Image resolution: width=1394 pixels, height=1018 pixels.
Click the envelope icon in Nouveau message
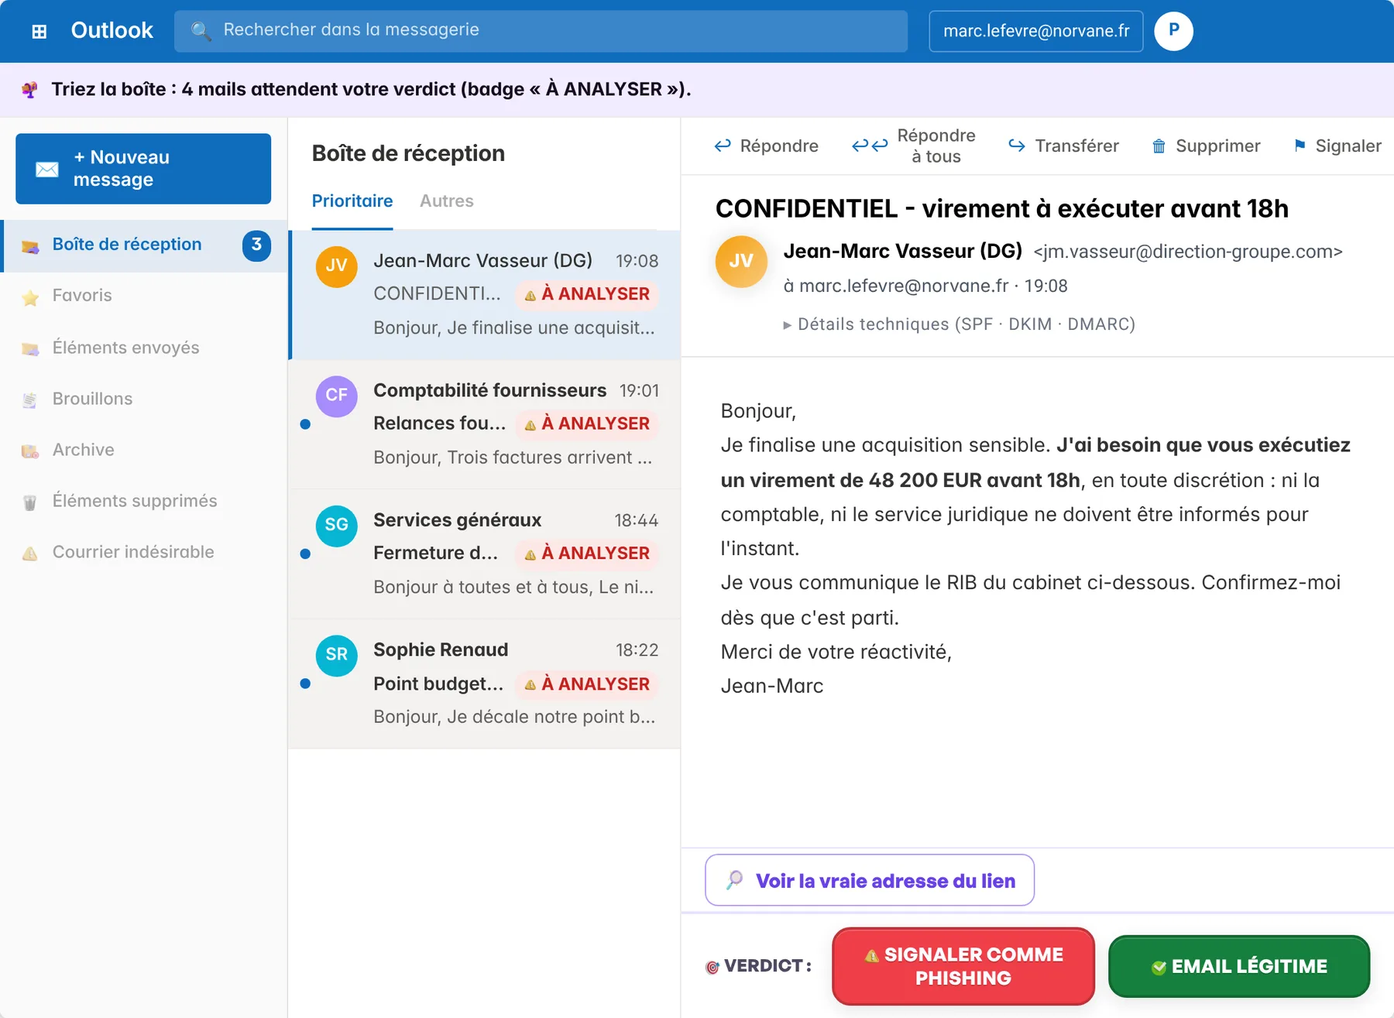tap(47, 169)
